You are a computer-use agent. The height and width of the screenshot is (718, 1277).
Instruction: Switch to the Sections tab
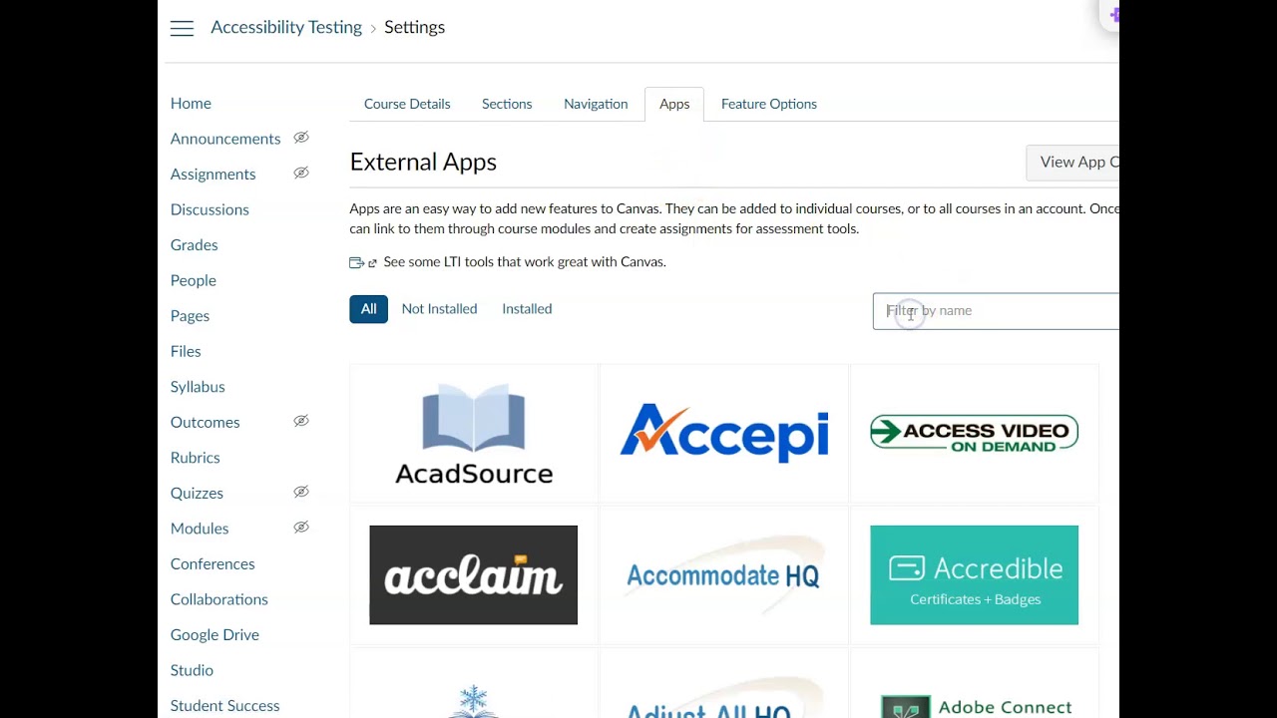[x=507, y=104]
